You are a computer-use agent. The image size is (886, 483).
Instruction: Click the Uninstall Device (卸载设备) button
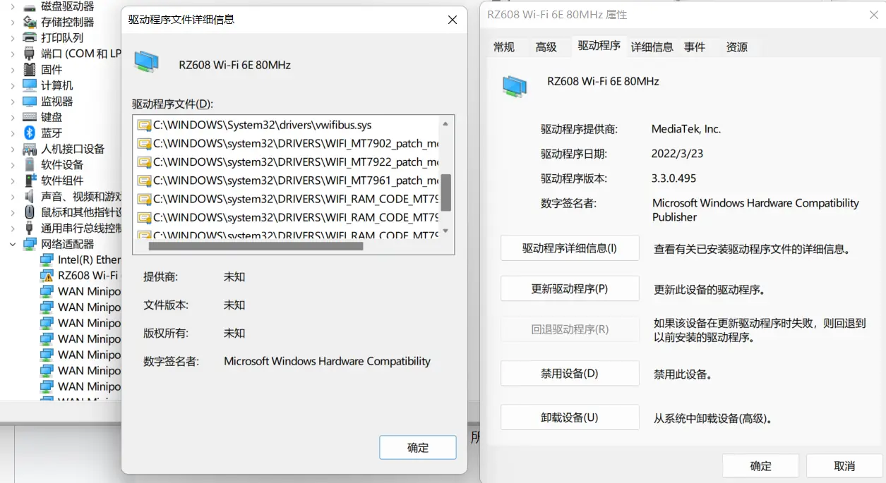[569, 417]
